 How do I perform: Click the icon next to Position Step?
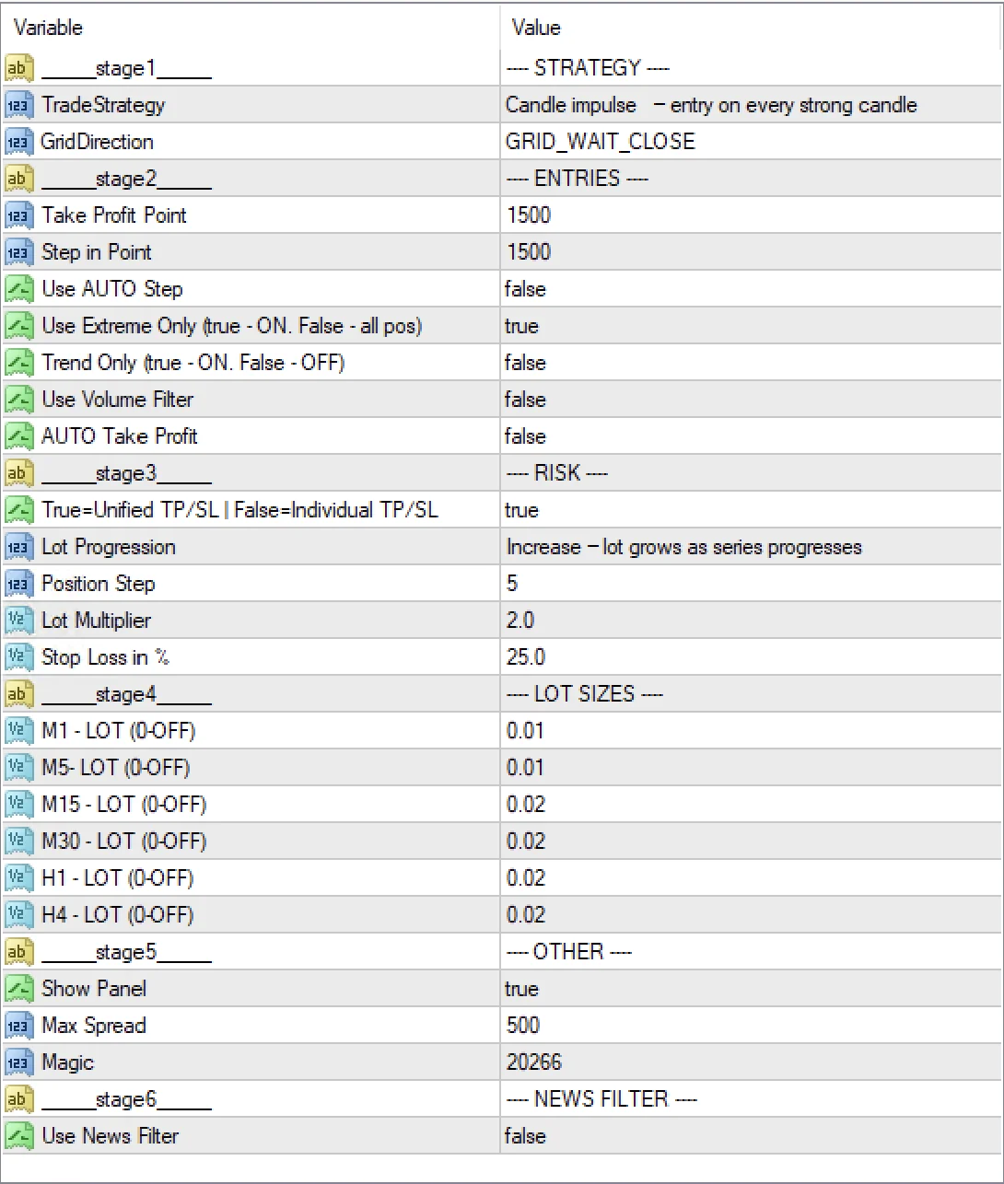(x=19, y=584)
